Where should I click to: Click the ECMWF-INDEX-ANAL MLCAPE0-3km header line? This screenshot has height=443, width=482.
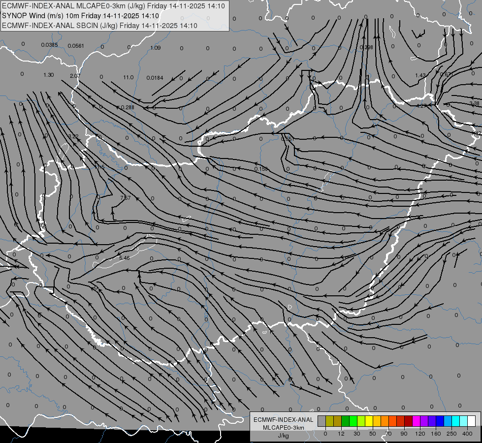pos(113,6)
